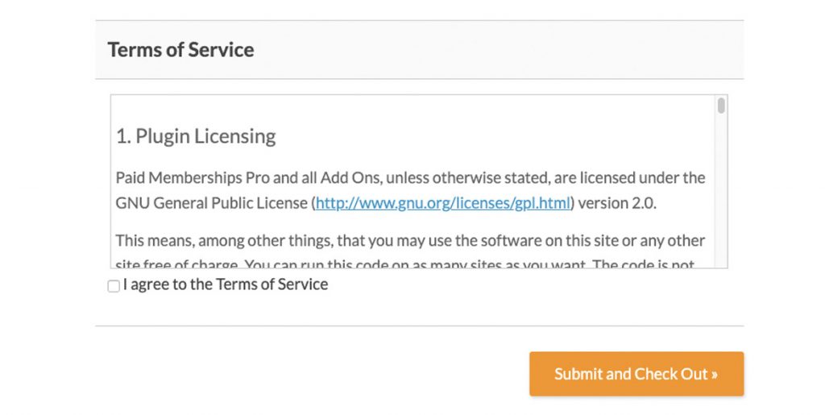Click the "I agree to the Terms of Service" label

coord(226,284)
